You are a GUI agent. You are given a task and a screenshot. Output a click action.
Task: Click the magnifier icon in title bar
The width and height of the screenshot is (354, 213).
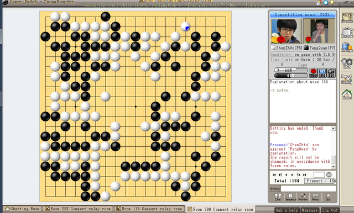pyautogui.click(x=326, y=3)
